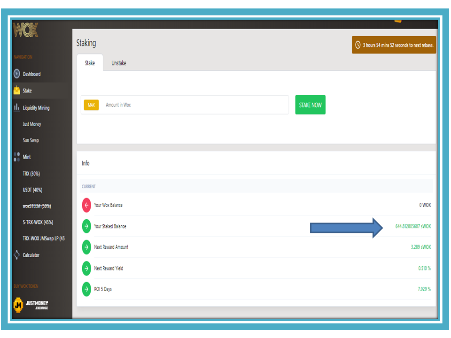
Task: Click the 644.812805607 sWOX staked value
Action: (413, 226)
